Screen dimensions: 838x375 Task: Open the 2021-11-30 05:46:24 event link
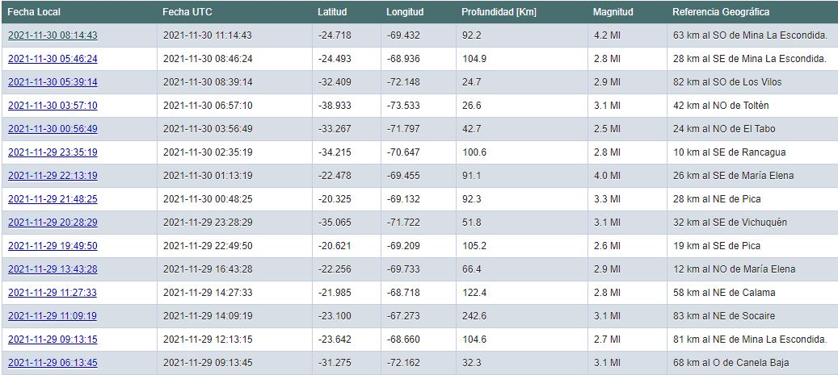point(53,59)
